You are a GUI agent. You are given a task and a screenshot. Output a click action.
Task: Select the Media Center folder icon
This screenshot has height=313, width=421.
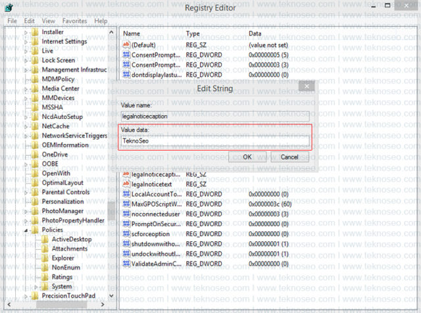[35, 89]
